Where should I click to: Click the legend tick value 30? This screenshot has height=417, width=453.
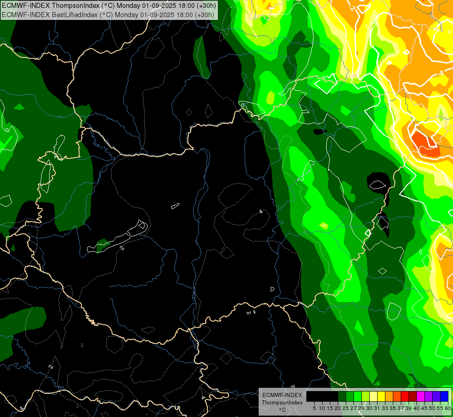(x=369, y=408)
